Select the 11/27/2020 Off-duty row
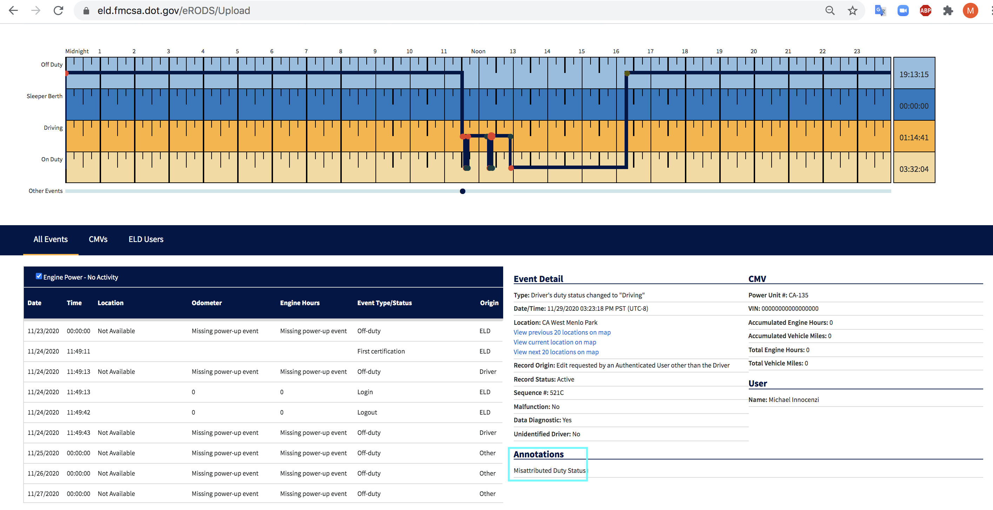The height and width of the screenshot is (510, 993). point(263,494)
